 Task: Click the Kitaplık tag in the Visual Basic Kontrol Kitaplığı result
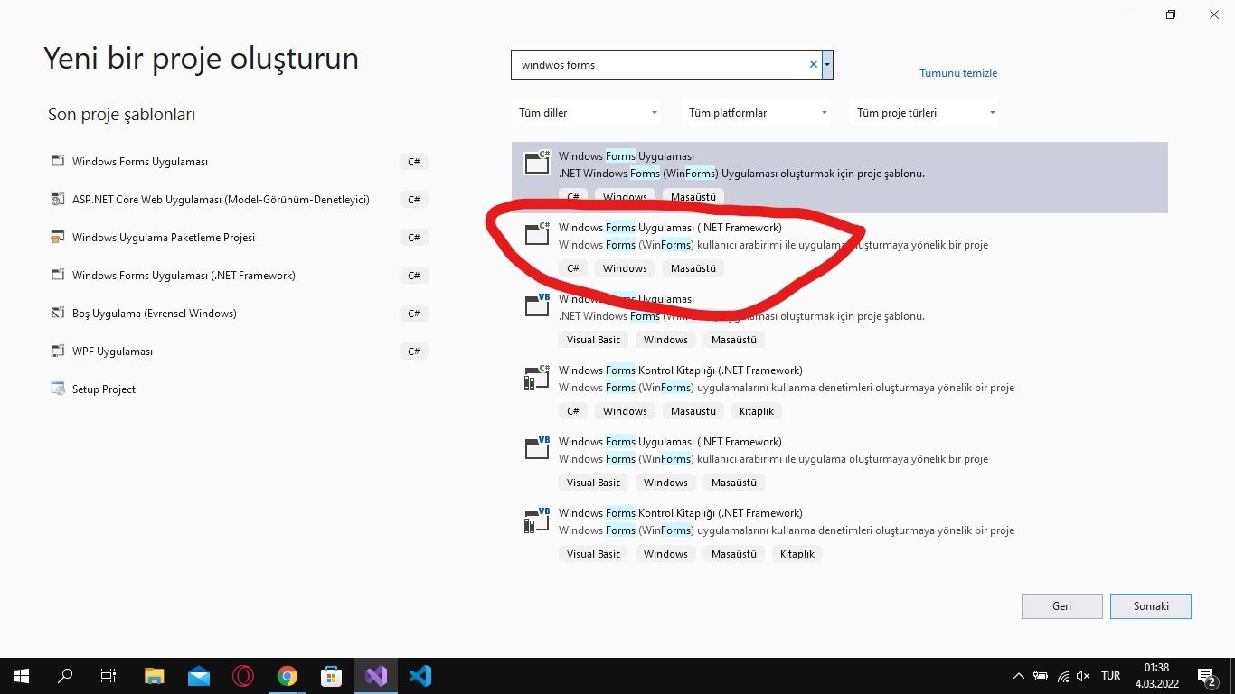point(797,554)
